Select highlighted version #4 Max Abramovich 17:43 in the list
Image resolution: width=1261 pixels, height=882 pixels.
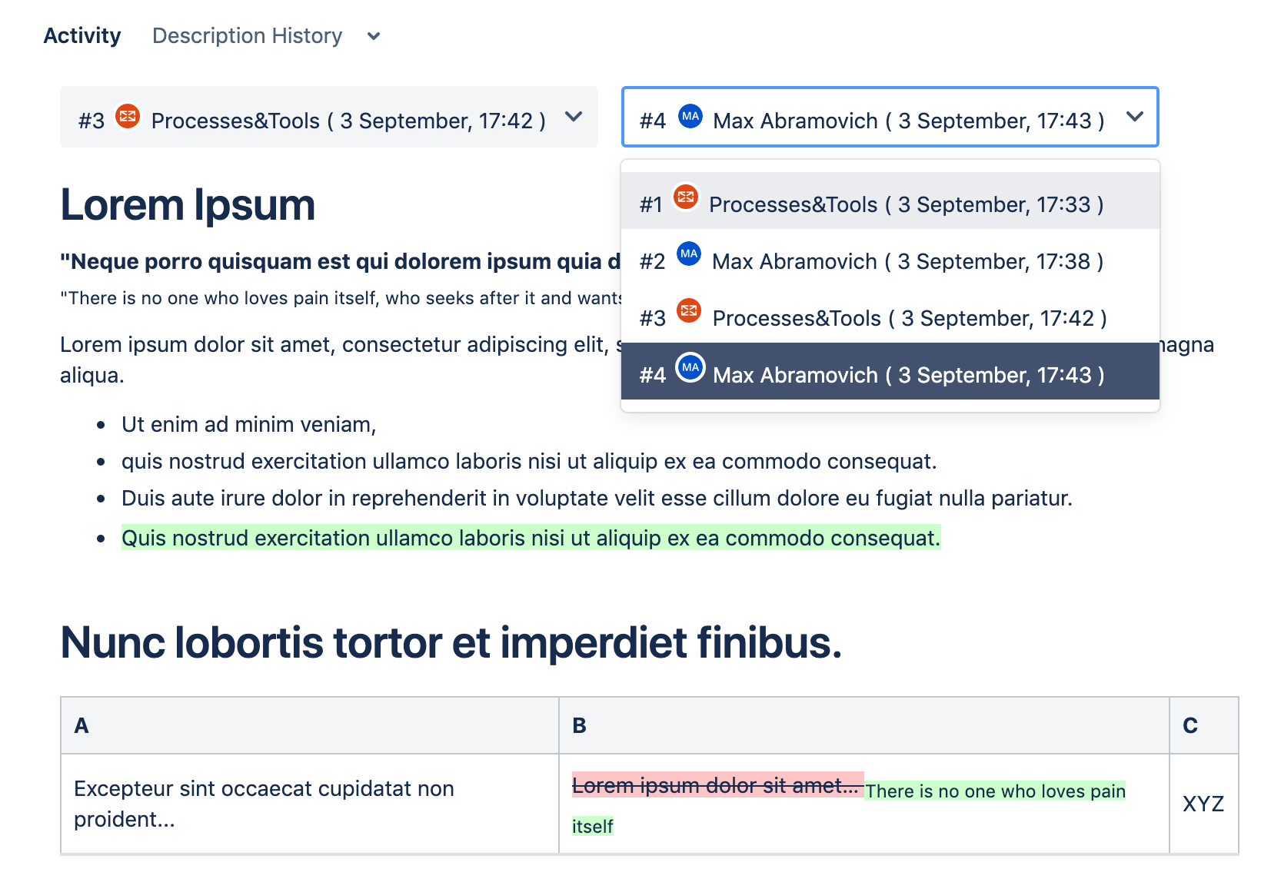(x=890, y=371)
